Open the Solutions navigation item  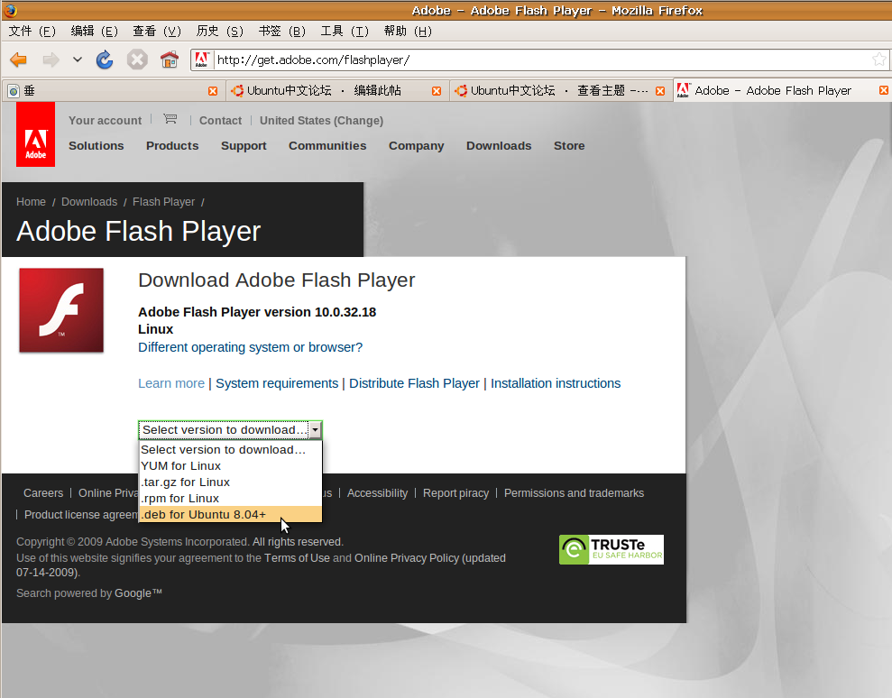click(x=97, y=145)
